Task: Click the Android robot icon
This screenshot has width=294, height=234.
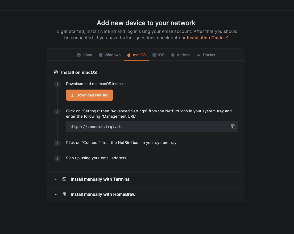Action: coord(173,55)
